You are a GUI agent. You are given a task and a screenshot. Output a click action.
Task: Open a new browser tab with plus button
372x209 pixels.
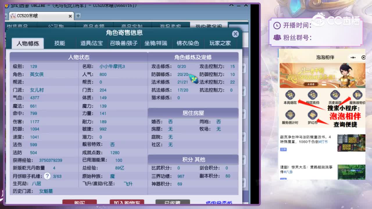click(78, 16)
